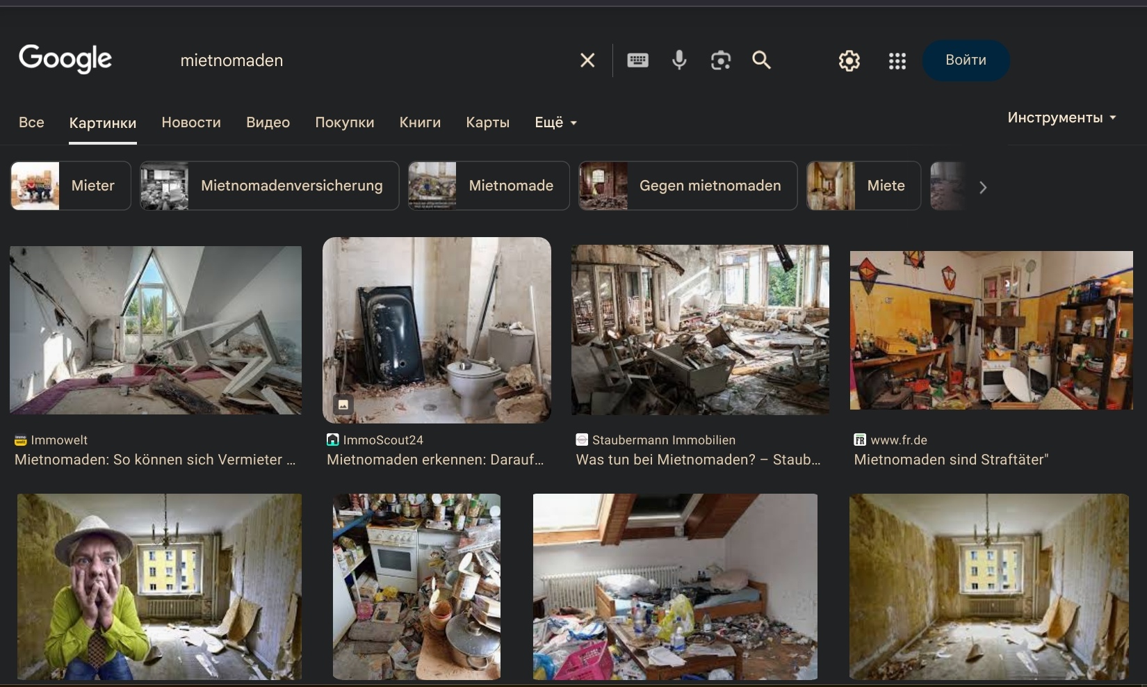Click the Immowelt favicon icon
This screenshot has height=687, width=1147.
tap(21, 440)
